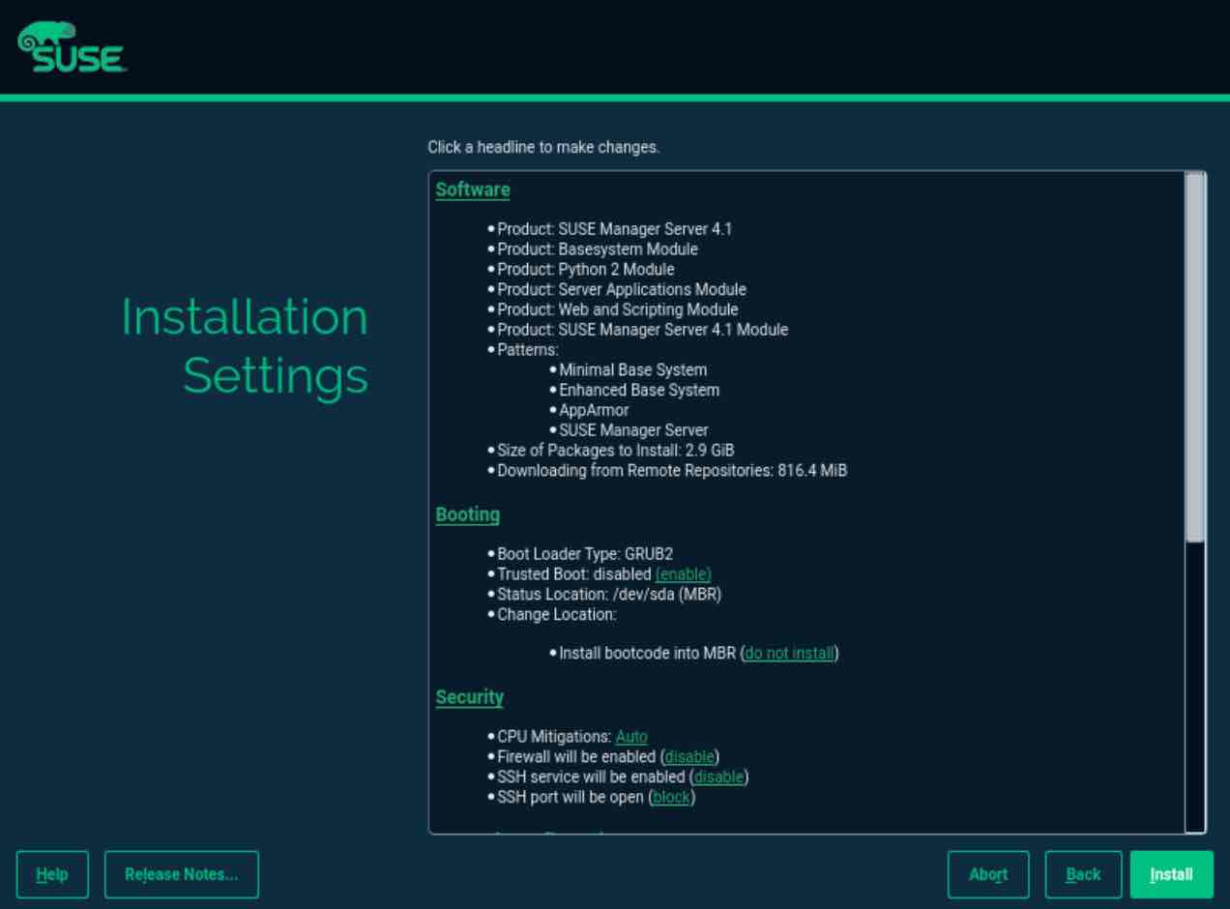The image size is (1230, 909).
Task: Click the 'SUSE Manager Server' pattern entry
Action: 634,430
